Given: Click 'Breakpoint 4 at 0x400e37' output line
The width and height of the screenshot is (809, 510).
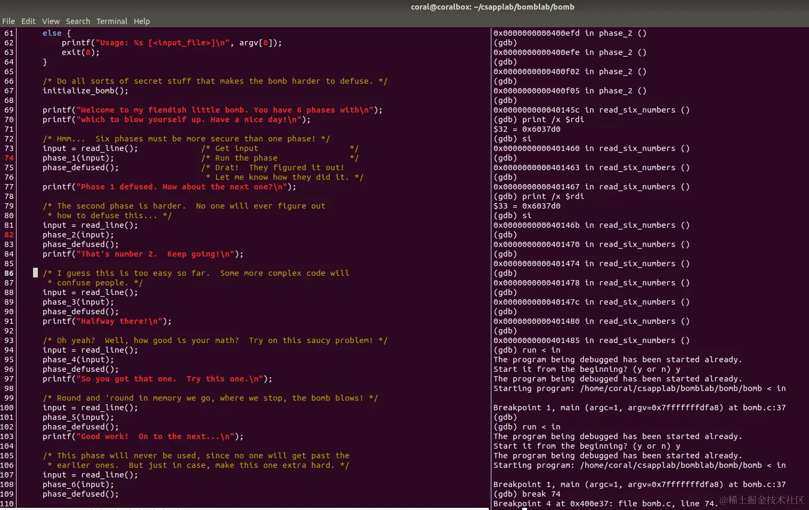Looking at the screenshot, I should tap(605, 504).
